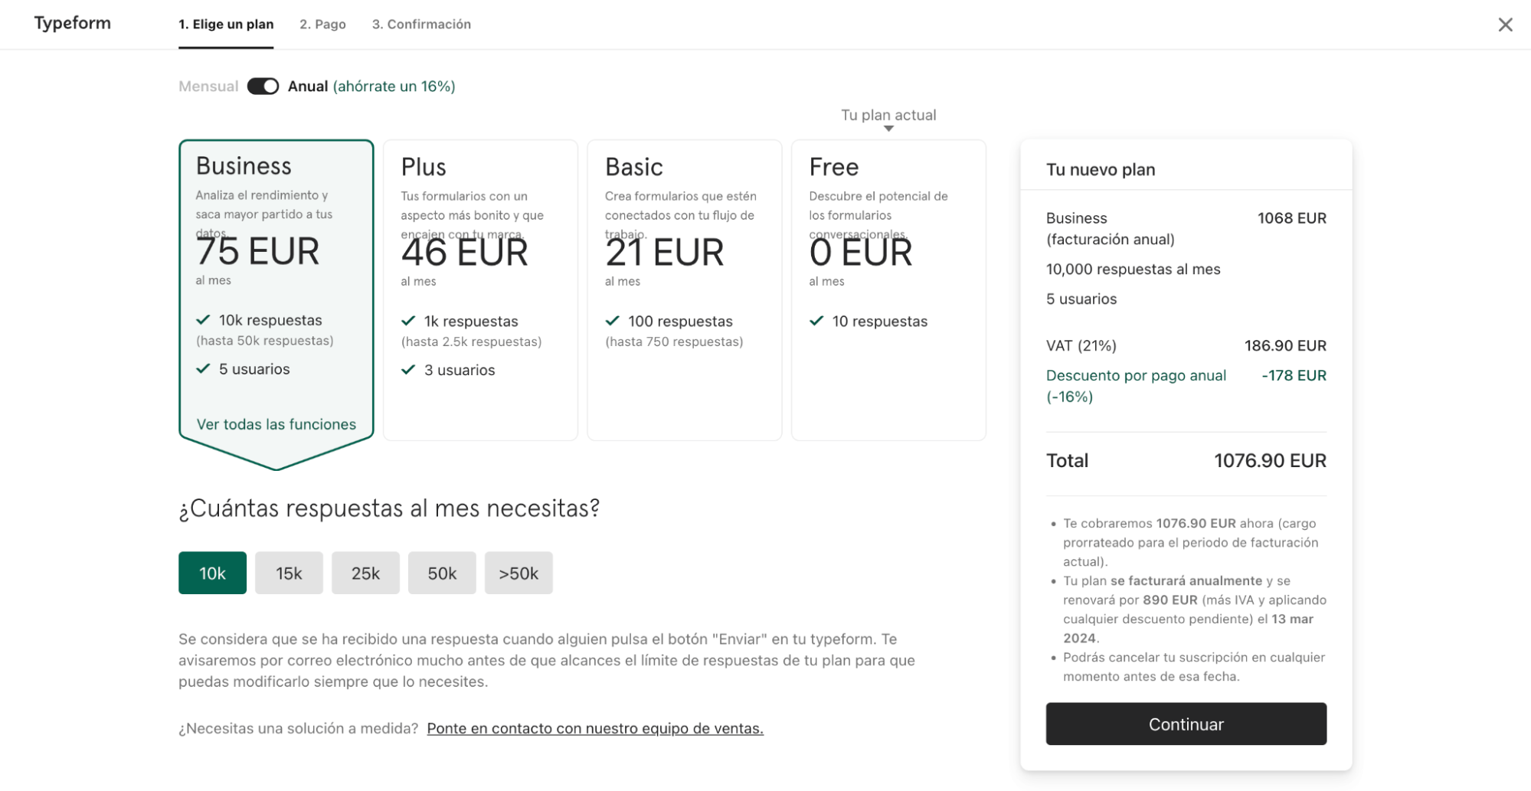Open the '1. Elige un plan' step
This screenshot has width=1531, height=791.
tap(226, 24)
